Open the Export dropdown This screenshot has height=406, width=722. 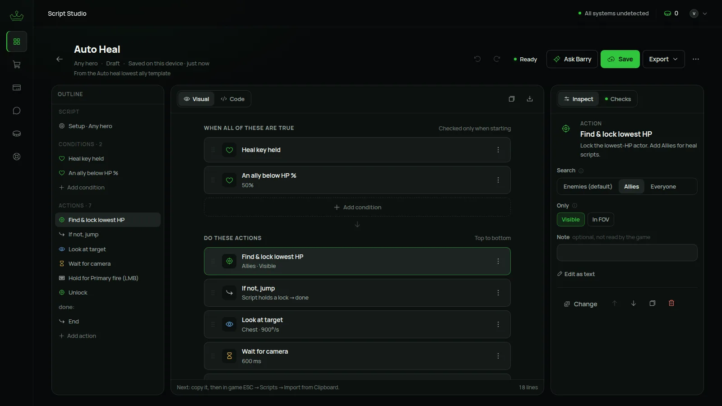click(x=663, y=59)
